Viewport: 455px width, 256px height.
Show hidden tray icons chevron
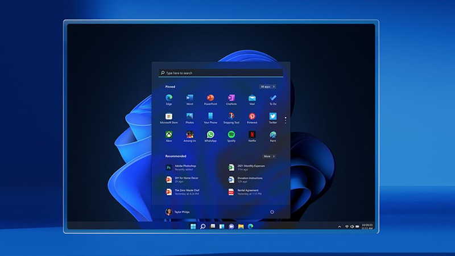340,226
